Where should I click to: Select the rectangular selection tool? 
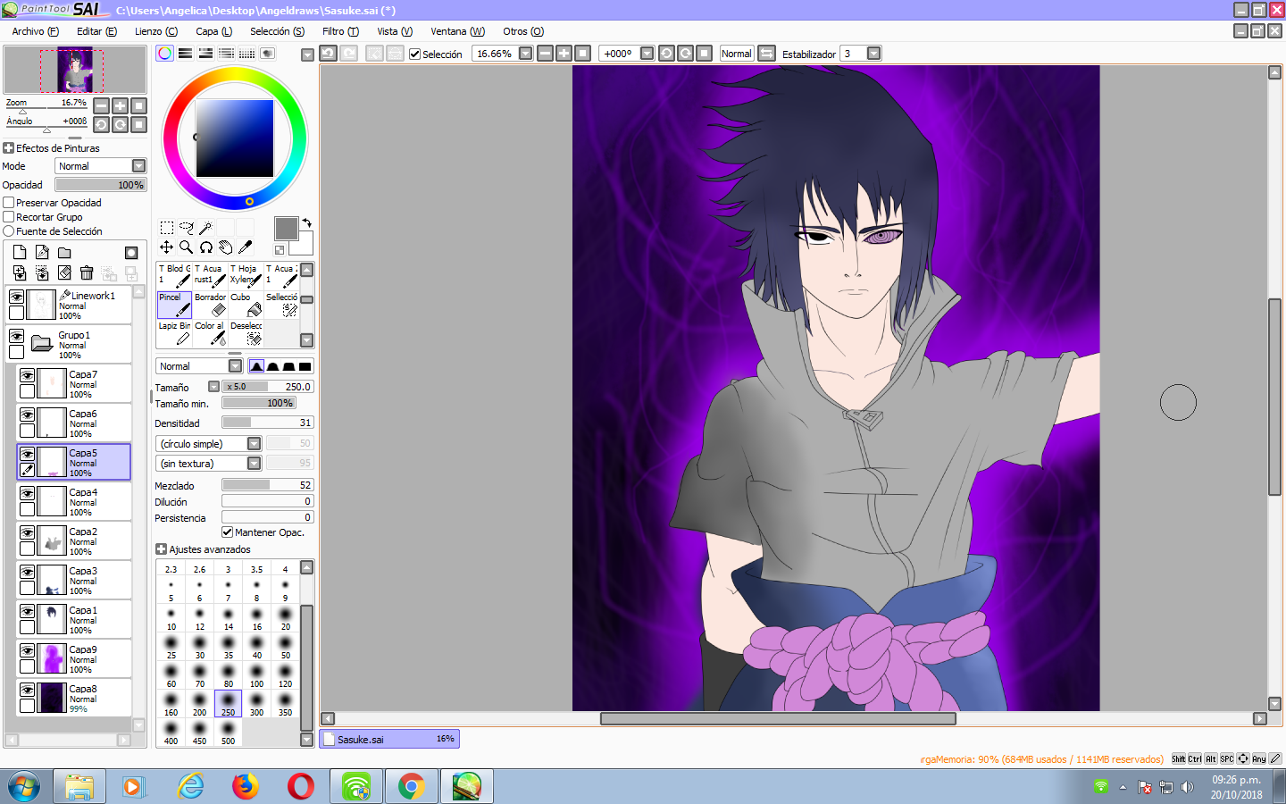[167, 228]
